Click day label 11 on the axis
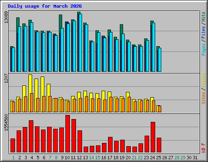Image resolution: width=208 pixels, height=162 pixels. tap(73, 158)
